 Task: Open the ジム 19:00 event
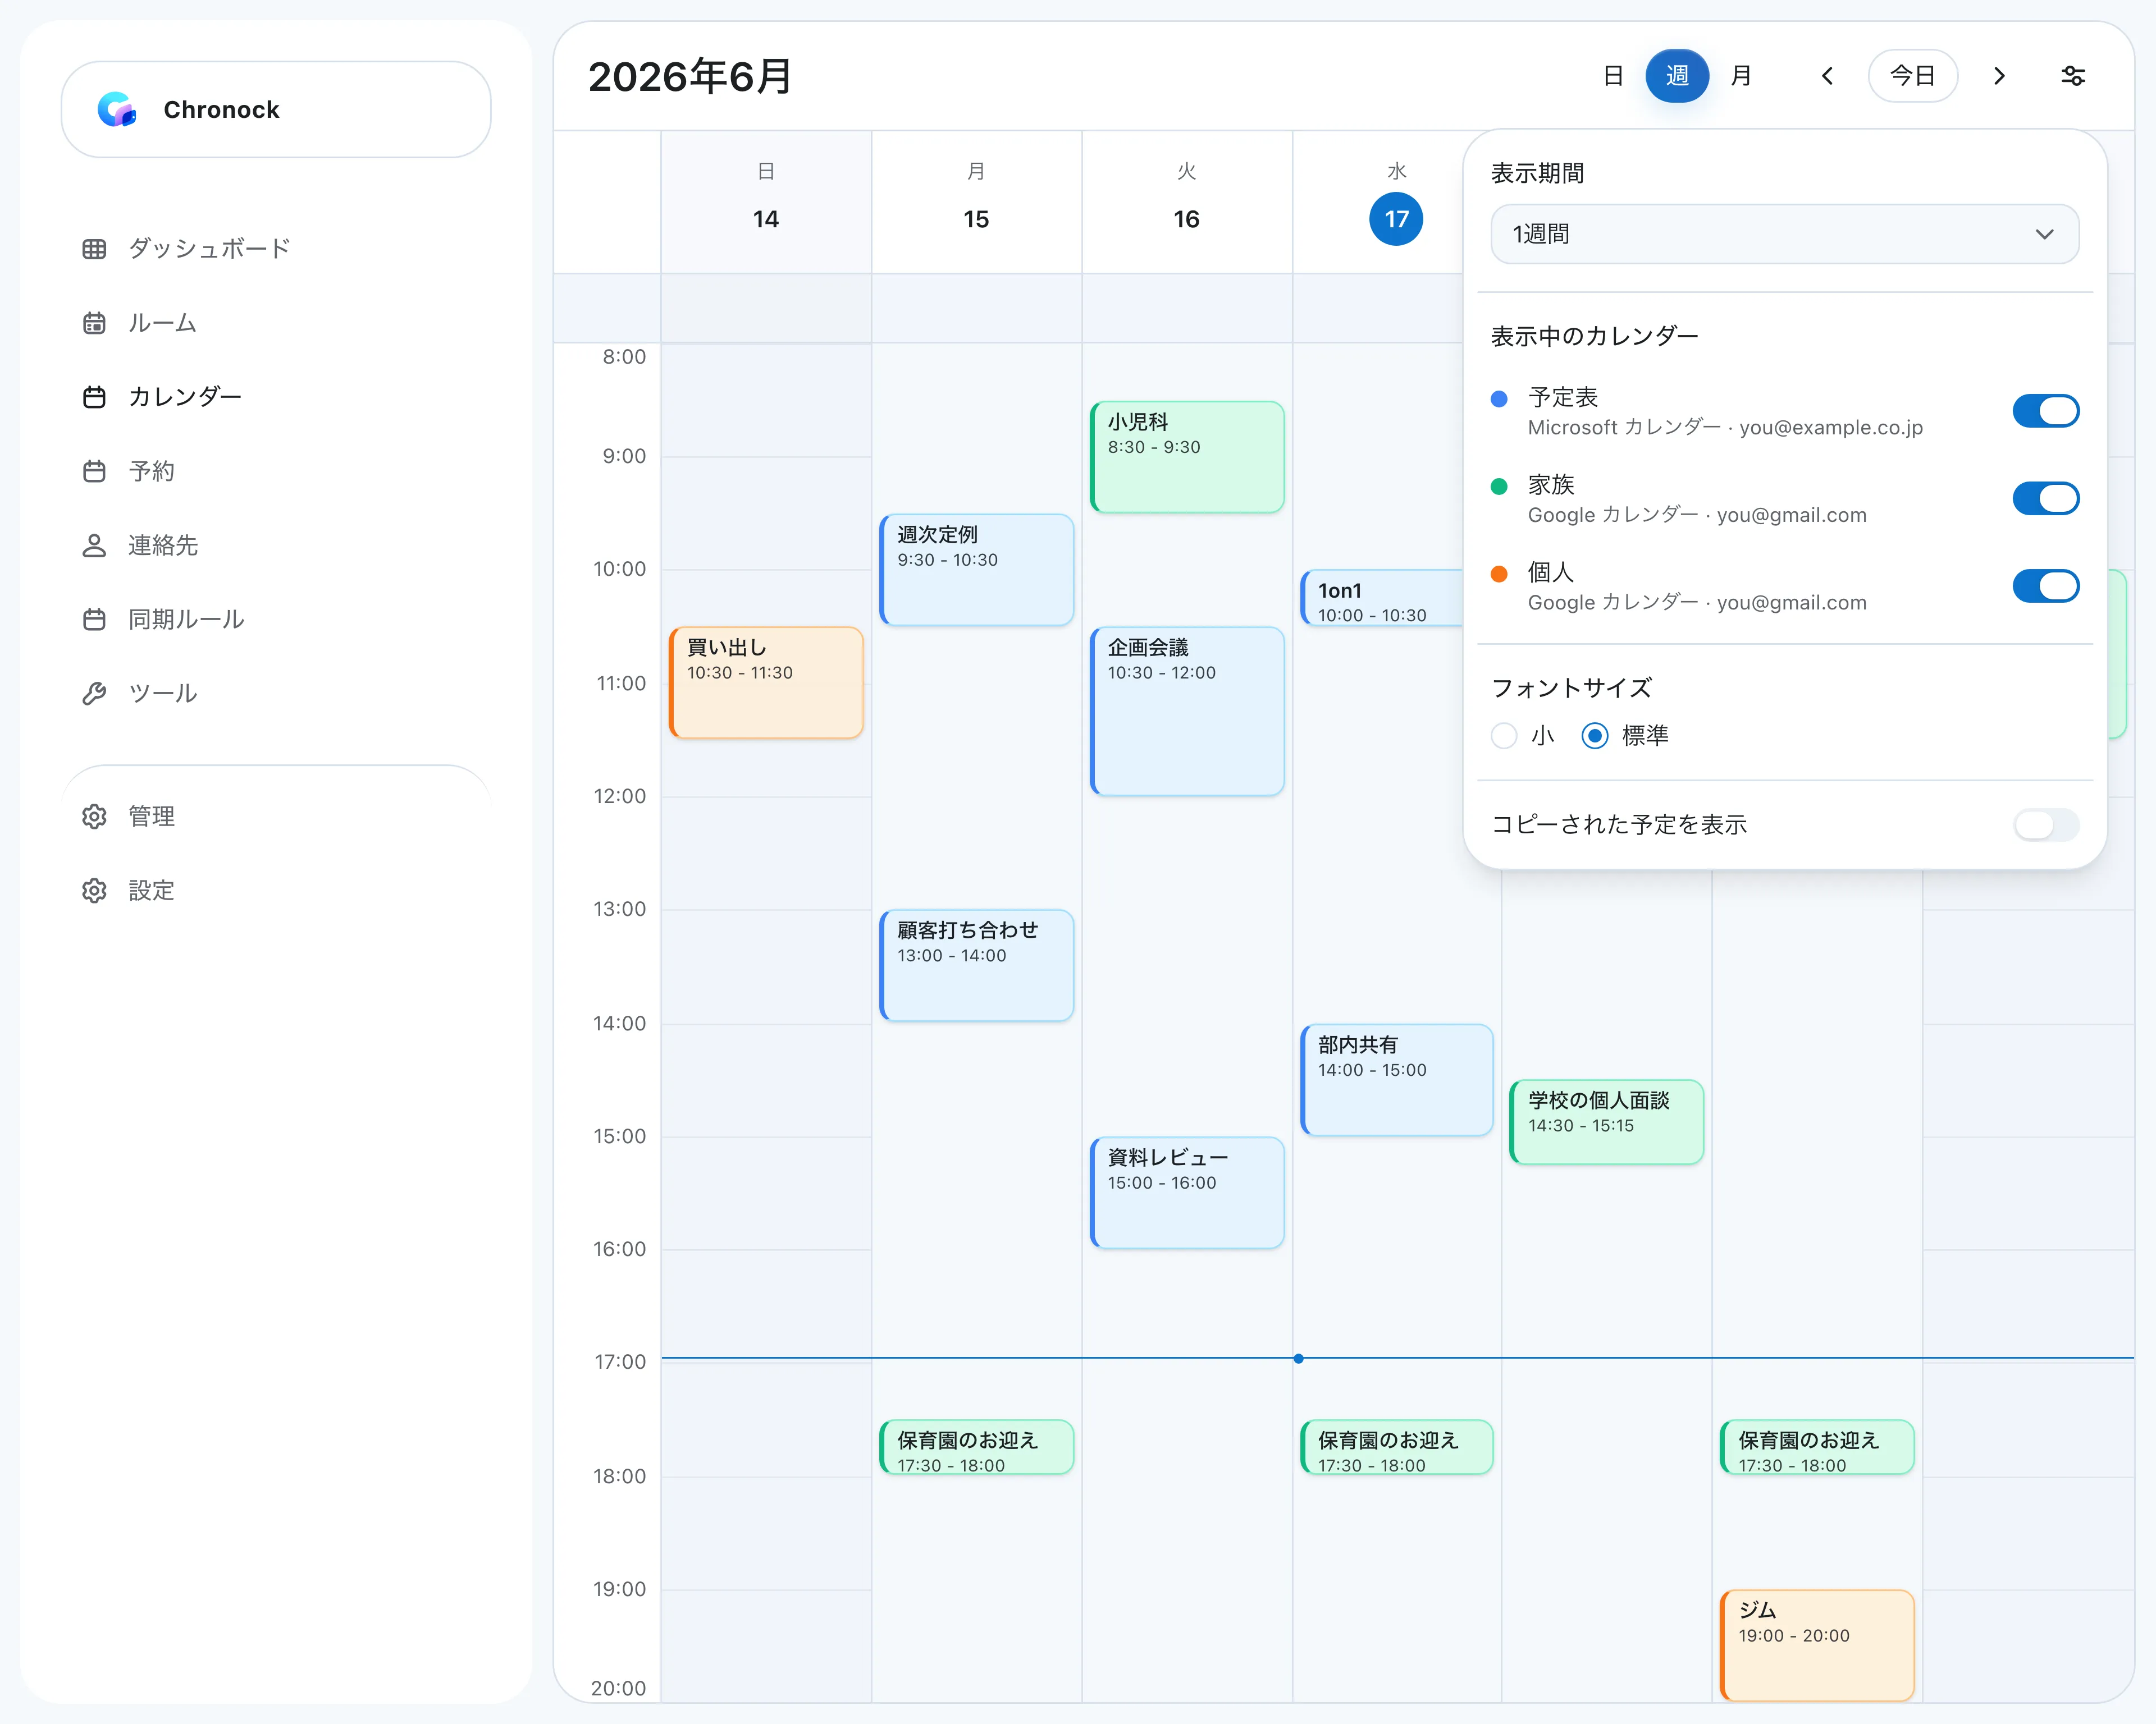click(1816, 1645)
